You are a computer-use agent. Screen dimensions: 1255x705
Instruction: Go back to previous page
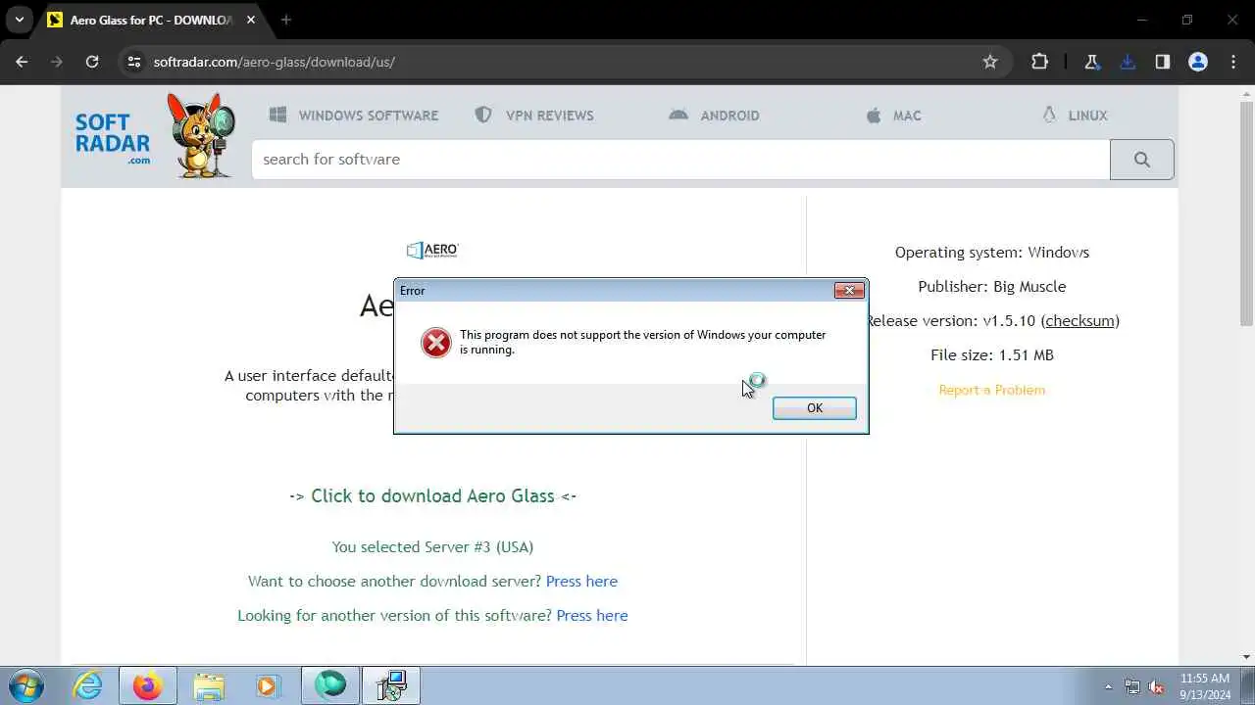point(23,62)
